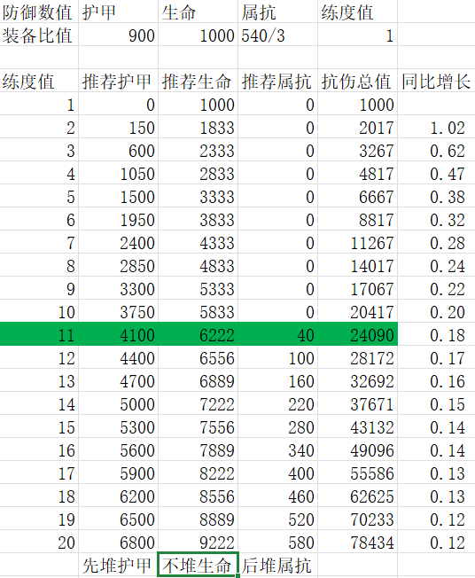This screenshot has width=475, height=578.
Task: Select the total value 11267 cell
Action: coord(357,242)
